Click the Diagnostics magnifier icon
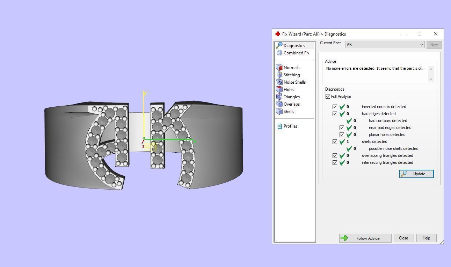 279,46
